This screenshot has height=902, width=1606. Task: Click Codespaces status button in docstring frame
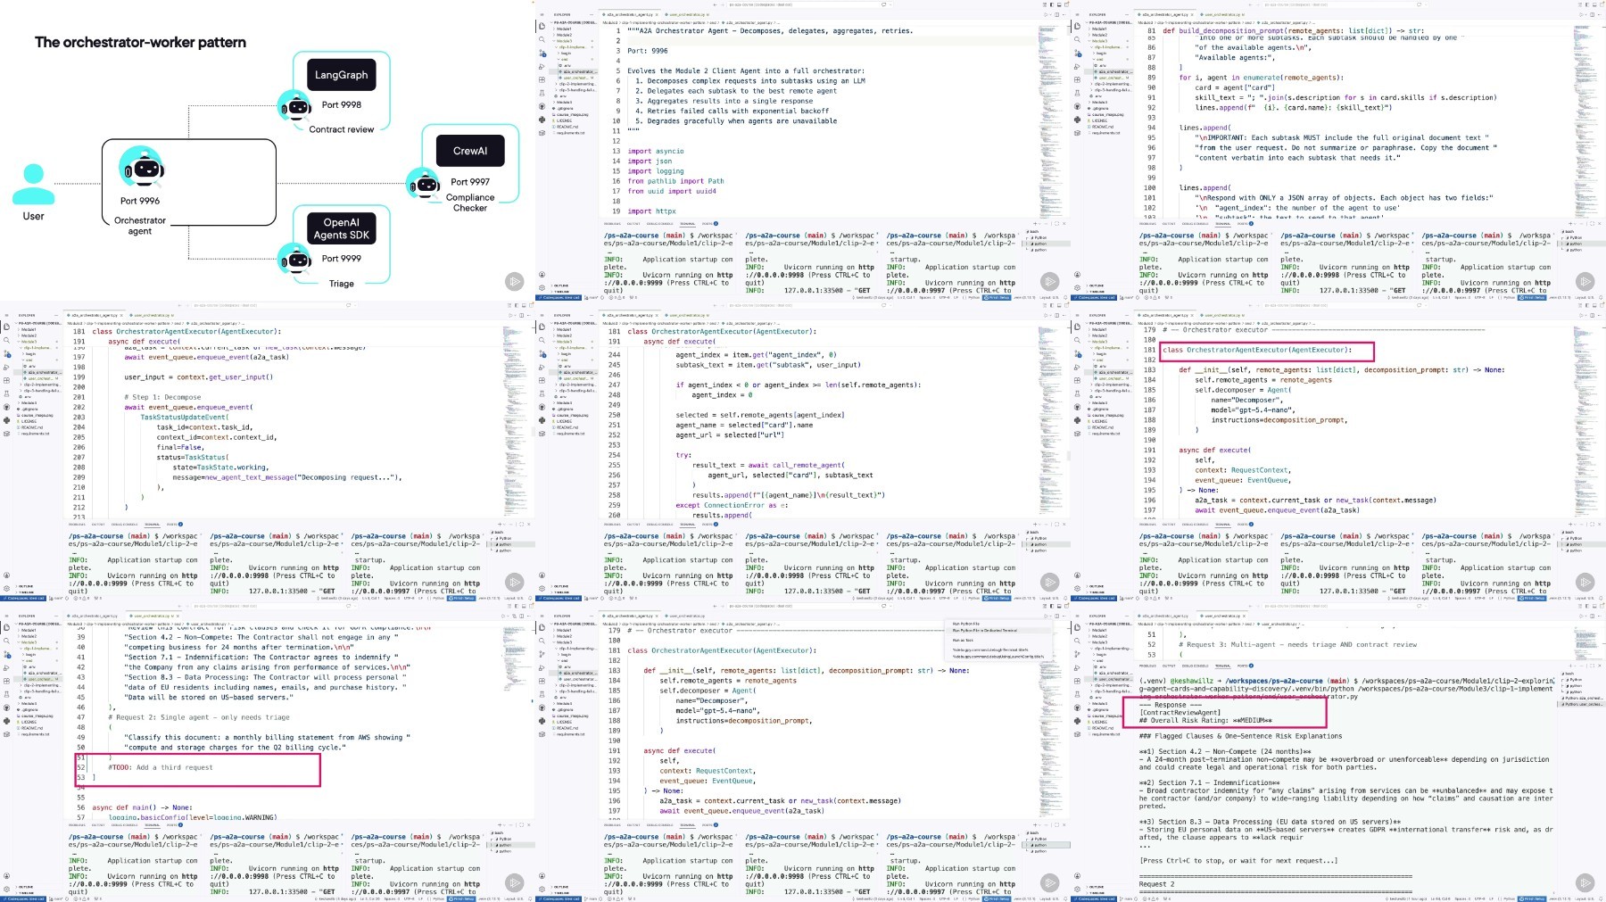[x=559, y=297]
